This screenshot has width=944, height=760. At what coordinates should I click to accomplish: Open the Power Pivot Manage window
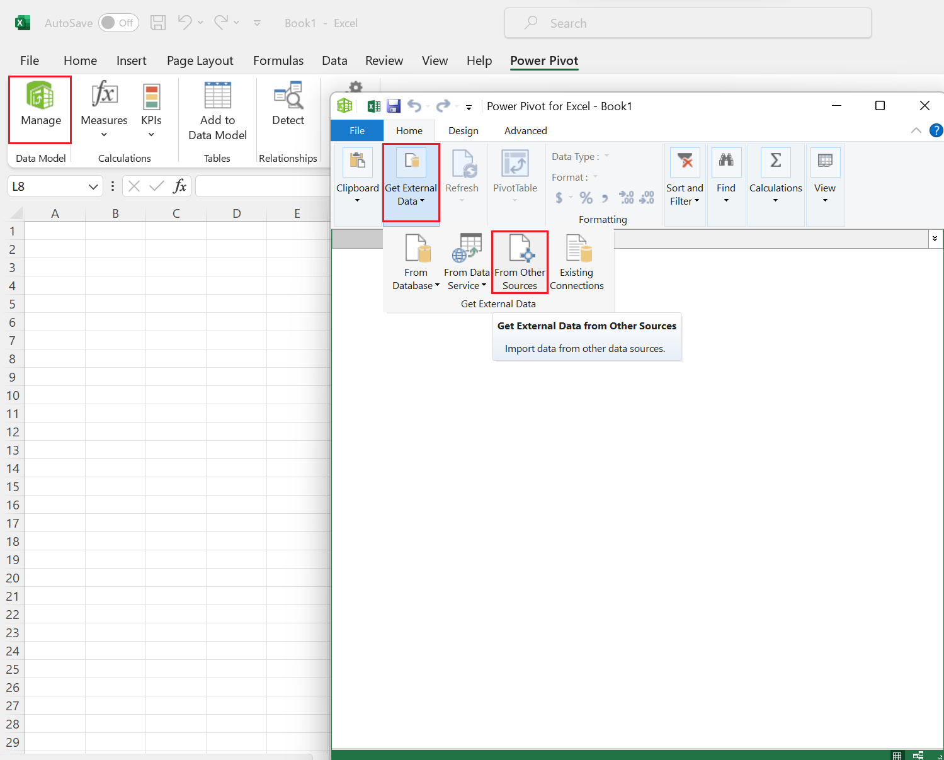pyautogui.click(x=40, y=109)
